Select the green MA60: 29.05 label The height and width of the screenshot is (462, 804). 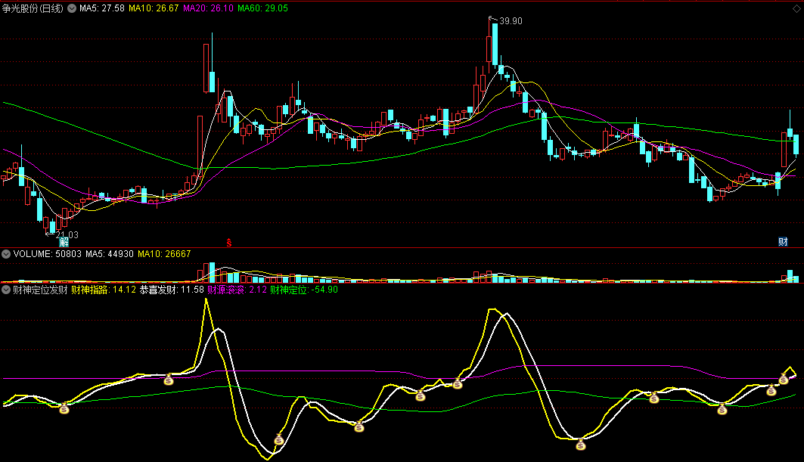[262, 8]
